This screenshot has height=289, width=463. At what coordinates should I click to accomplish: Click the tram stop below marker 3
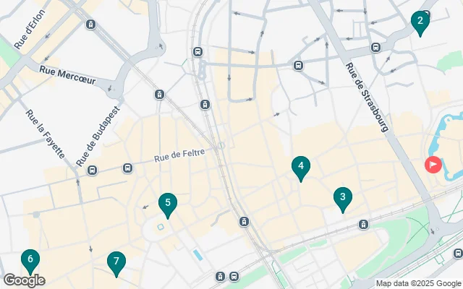pyautogui.click(x=363, y=225)
